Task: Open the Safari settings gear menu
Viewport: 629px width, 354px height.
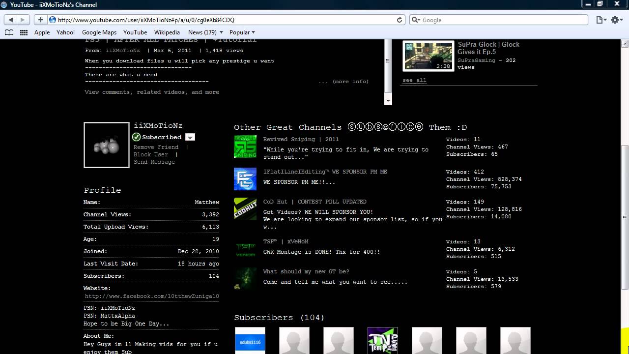Action: (616, 20)
